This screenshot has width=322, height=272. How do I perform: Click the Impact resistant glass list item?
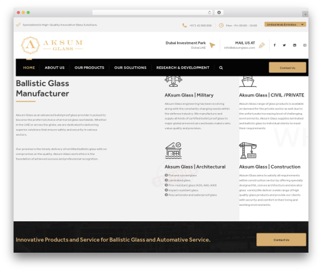(x=182, y=190)
